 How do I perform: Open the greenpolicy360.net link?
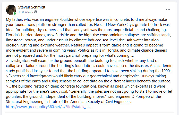pyautogui.click(x=48, y=106)
